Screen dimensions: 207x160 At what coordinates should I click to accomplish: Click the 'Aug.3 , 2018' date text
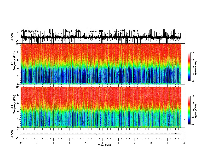(73, 31)
